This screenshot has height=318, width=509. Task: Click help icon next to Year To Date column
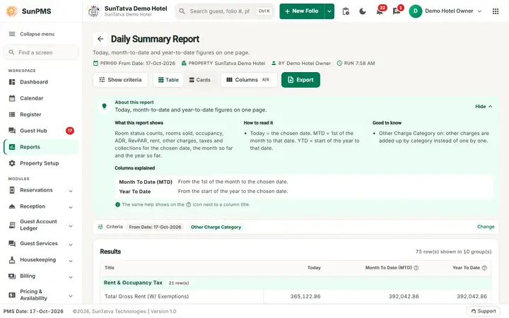click(x=484, y=268)
